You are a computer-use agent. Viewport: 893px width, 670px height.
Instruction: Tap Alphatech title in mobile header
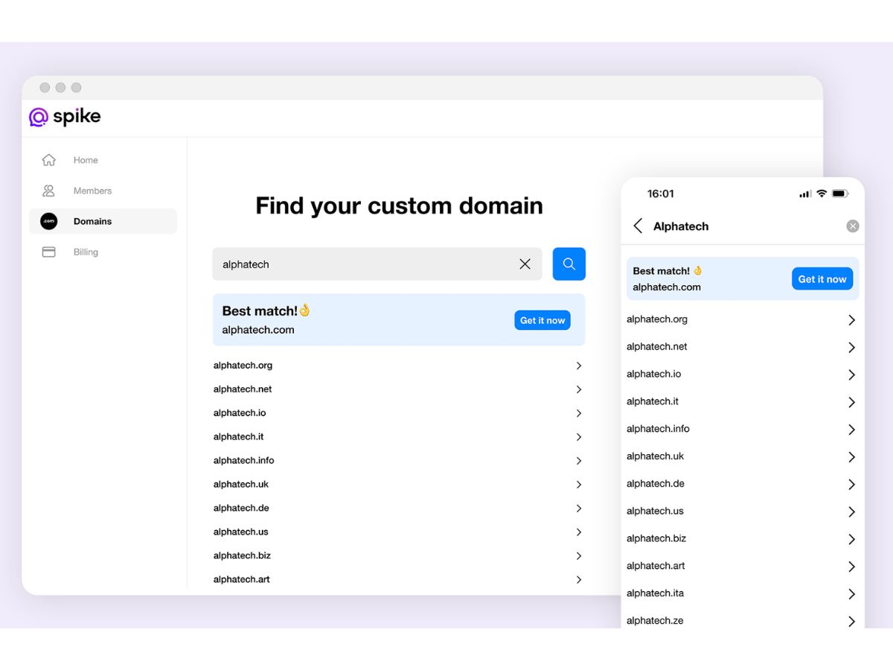coord(681,226)
